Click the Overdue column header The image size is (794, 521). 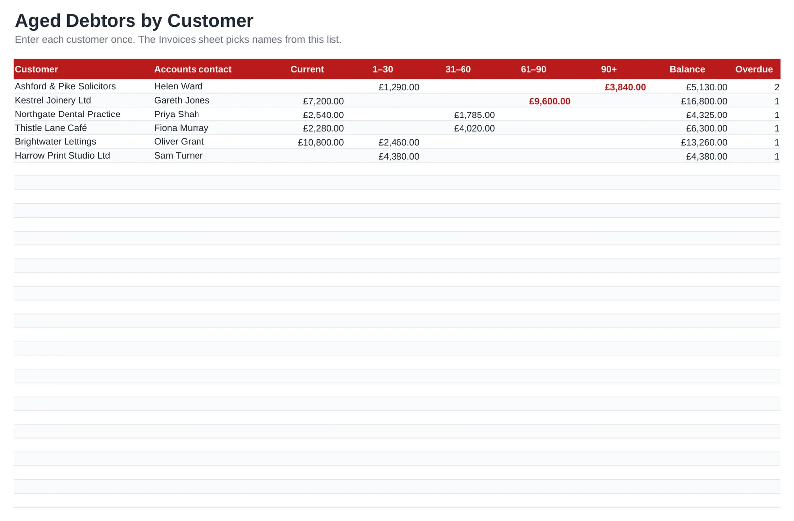click(x=754, y=69)
